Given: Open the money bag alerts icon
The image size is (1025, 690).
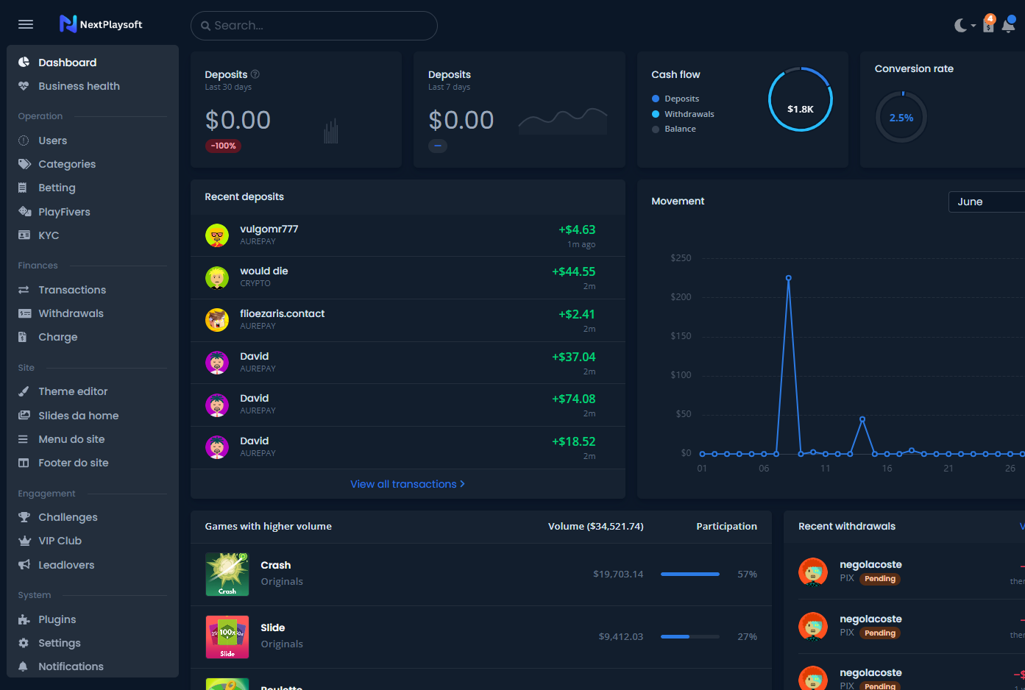Looking at the screenshot, I should coord(989,24).
